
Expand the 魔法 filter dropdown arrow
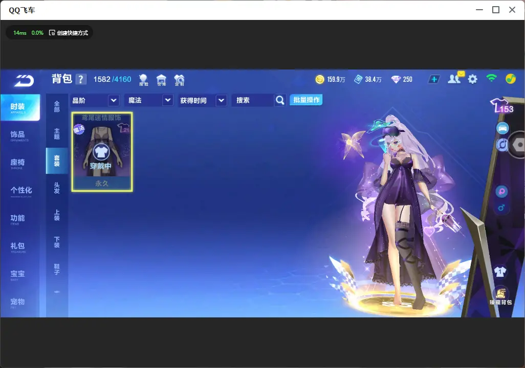pyautogui.click(x=168, y=100)
